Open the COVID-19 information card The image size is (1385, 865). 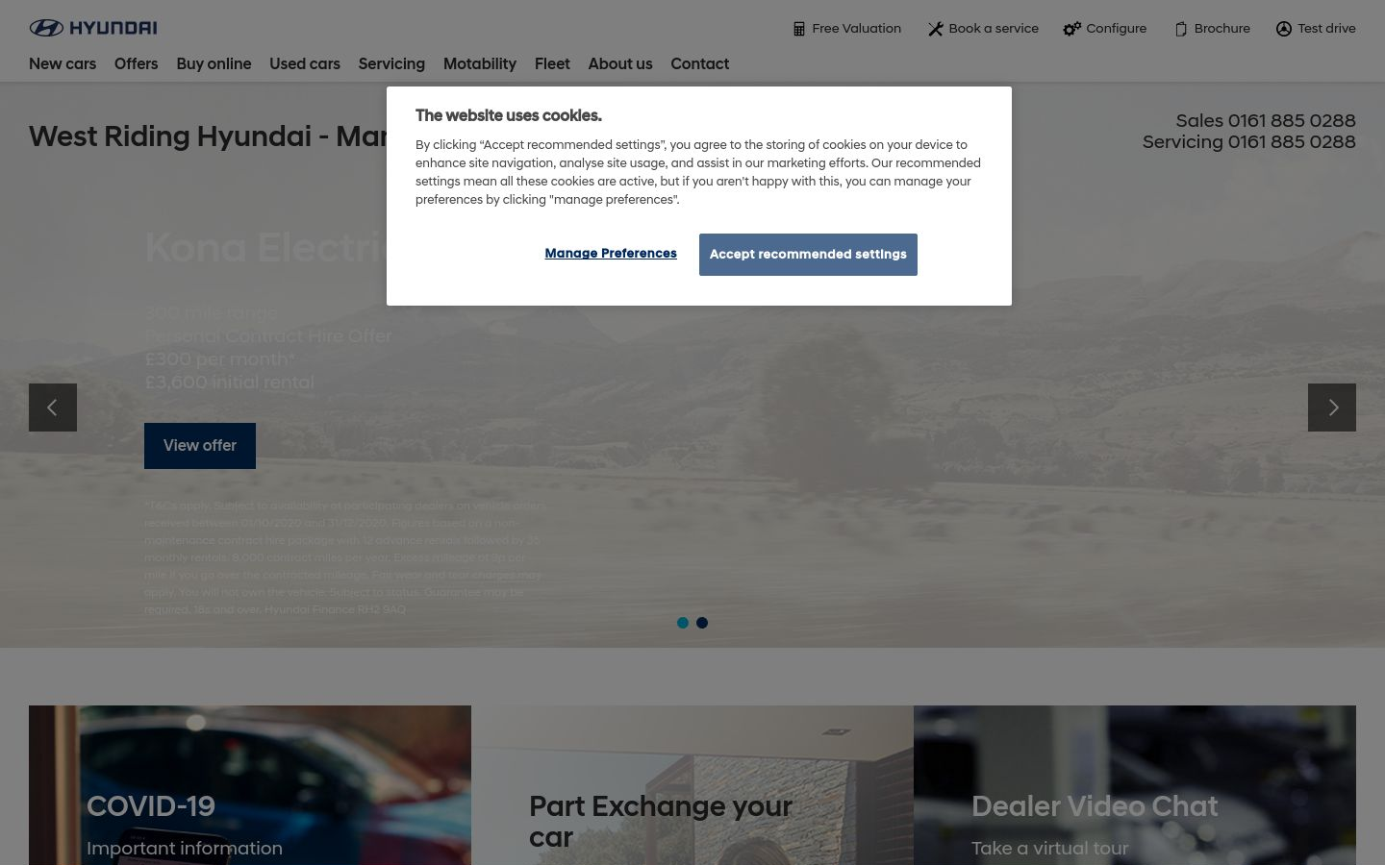250,785
